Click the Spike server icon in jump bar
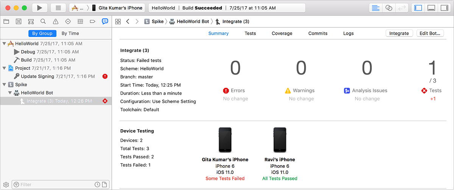Image resolution: width=454 pixels, height=190 pixels. (147, 21)
